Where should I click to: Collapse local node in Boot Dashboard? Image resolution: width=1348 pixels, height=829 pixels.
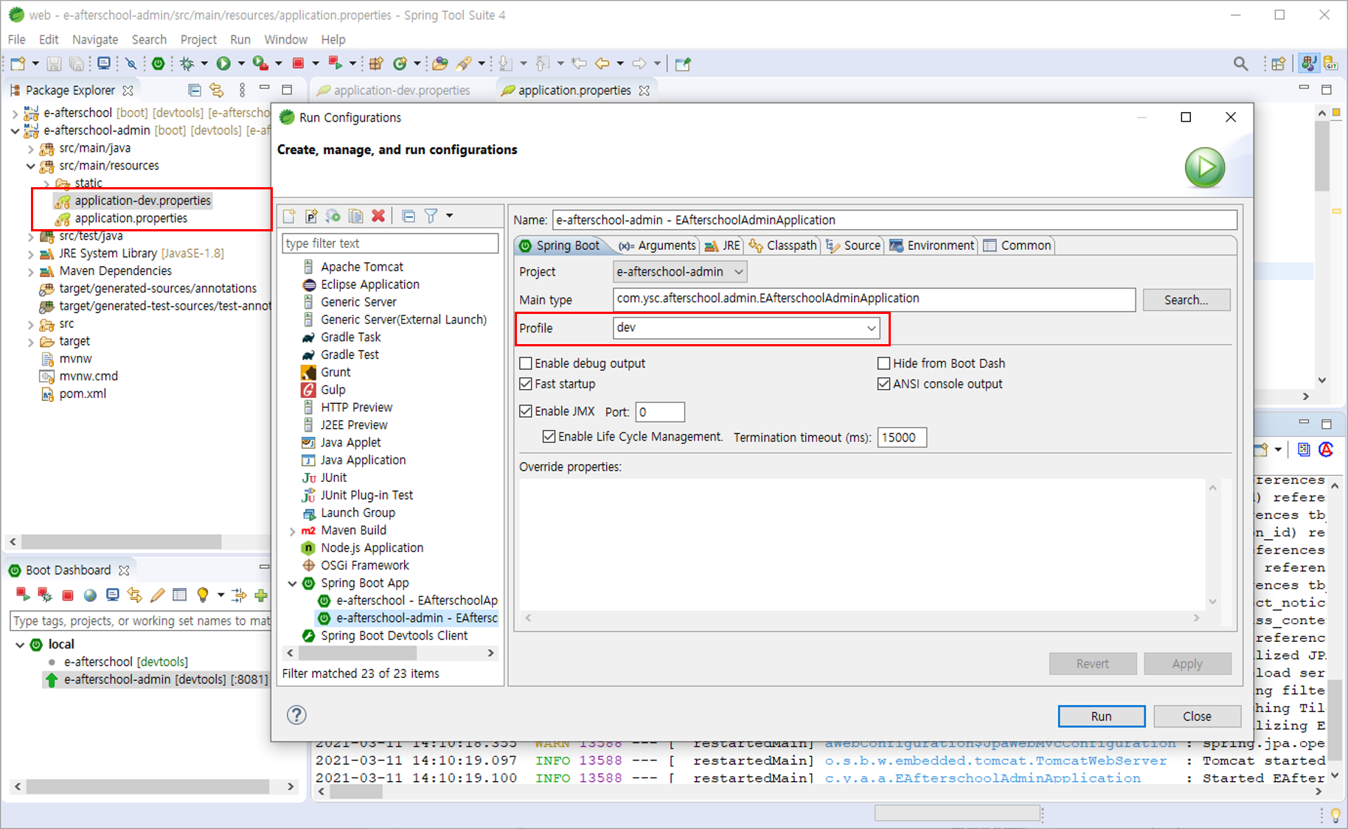click(x=20, y=645)
